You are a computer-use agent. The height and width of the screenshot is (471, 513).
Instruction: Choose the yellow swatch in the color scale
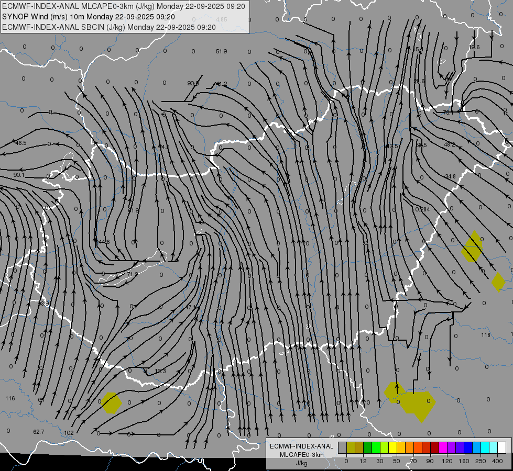click(x=393, y=448)
